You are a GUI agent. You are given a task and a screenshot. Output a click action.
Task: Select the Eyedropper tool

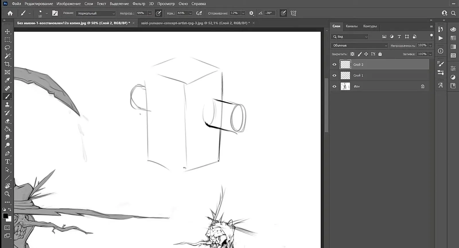coord(7,80)
